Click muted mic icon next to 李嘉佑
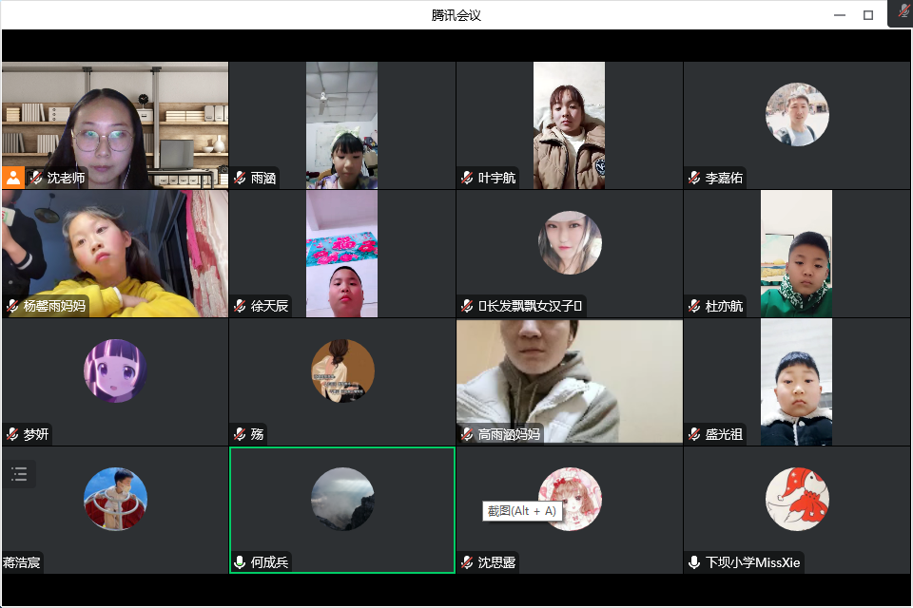Viewport: 913px width, 608px height. (694, 178)
